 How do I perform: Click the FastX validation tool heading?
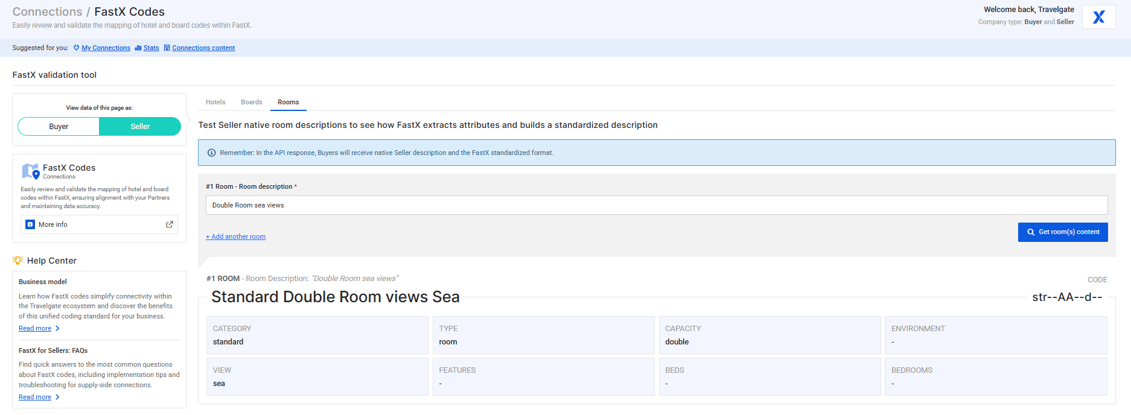pyautogui.click(x=54, y=75)
